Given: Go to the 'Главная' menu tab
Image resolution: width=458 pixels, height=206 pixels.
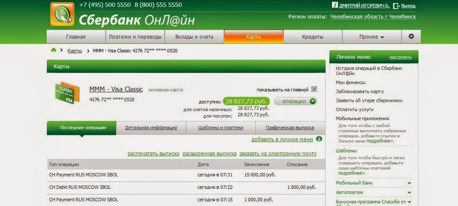Looking at the screenshot, I should [76, 37].
